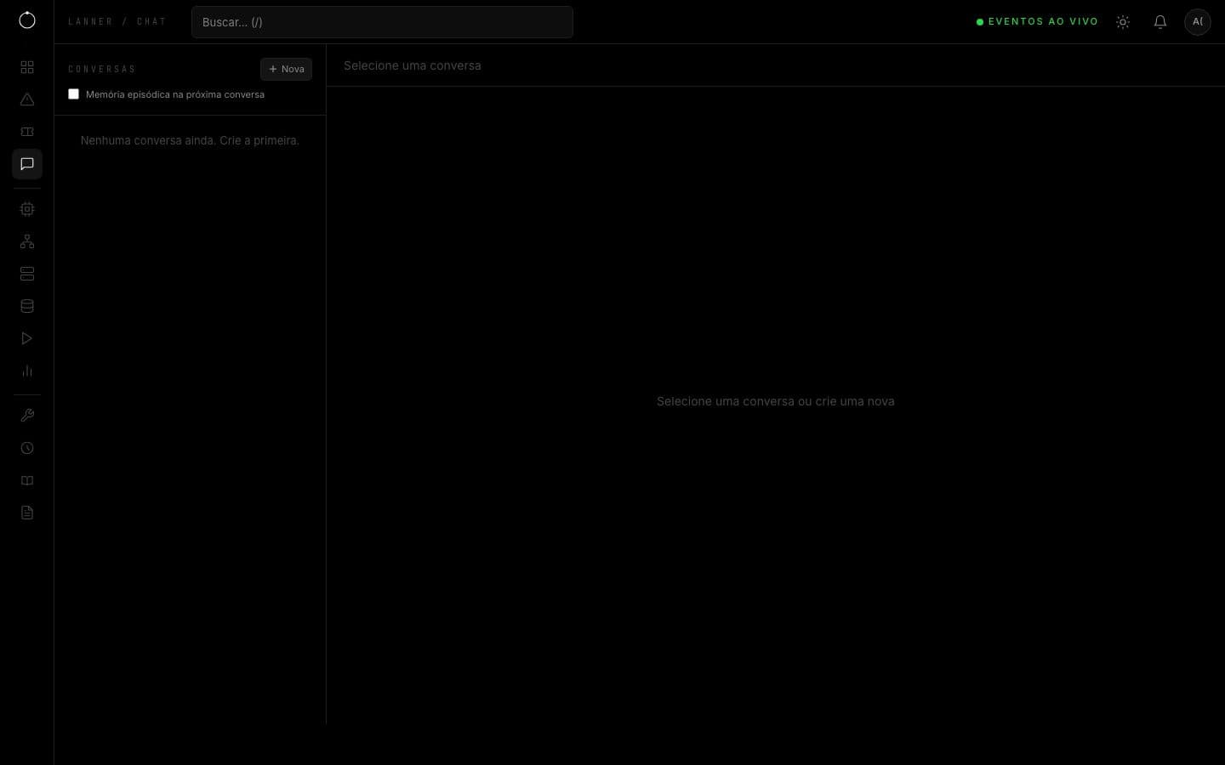Click the Chat breadcrumb label
The width and height of the screenshot is (1225, 765).
[151, 21]
